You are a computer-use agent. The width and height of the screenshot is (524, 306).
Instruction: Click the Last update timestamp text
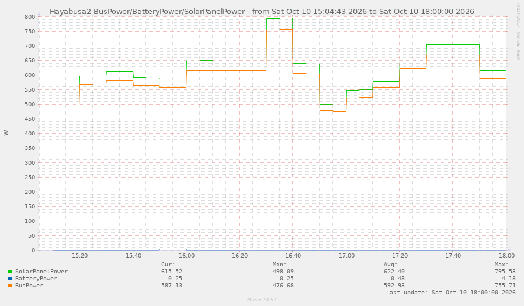click(x=451, y=293)
